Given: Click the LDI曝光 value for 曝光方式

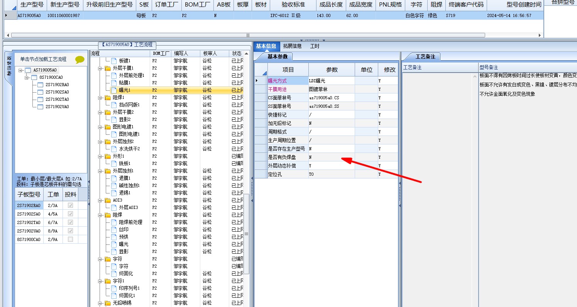Looking at the screenshot, I should click(332, 81).
